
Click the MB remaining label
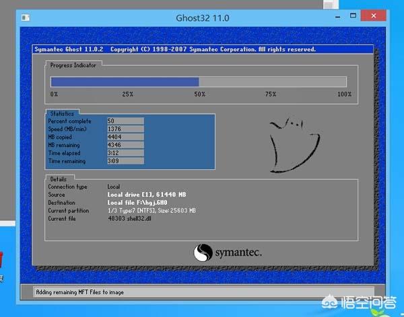coord(64,145)
